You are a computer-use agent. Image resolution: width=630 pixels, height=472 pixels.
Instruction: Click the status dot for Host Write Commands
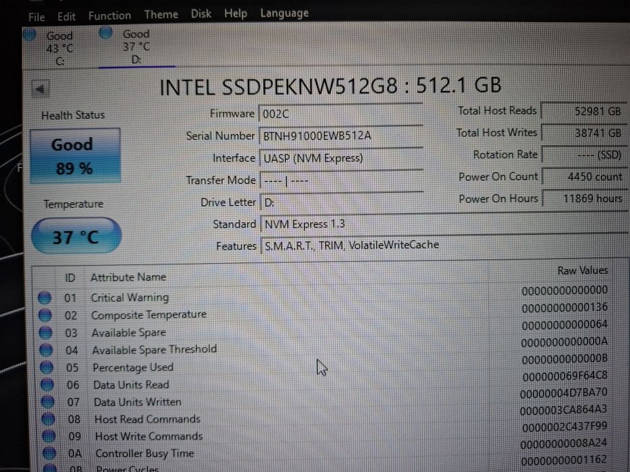pos(49,436)
